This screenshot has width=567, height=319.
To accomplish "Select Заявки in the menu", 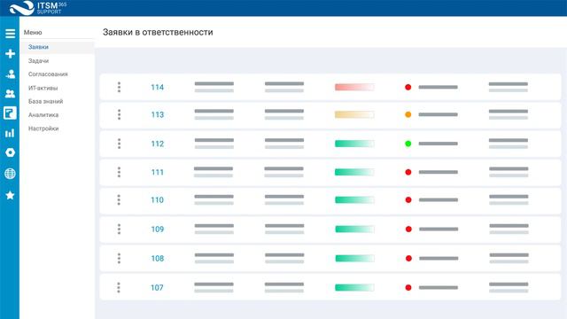I will pyautogui.click(x=57, y=47).
